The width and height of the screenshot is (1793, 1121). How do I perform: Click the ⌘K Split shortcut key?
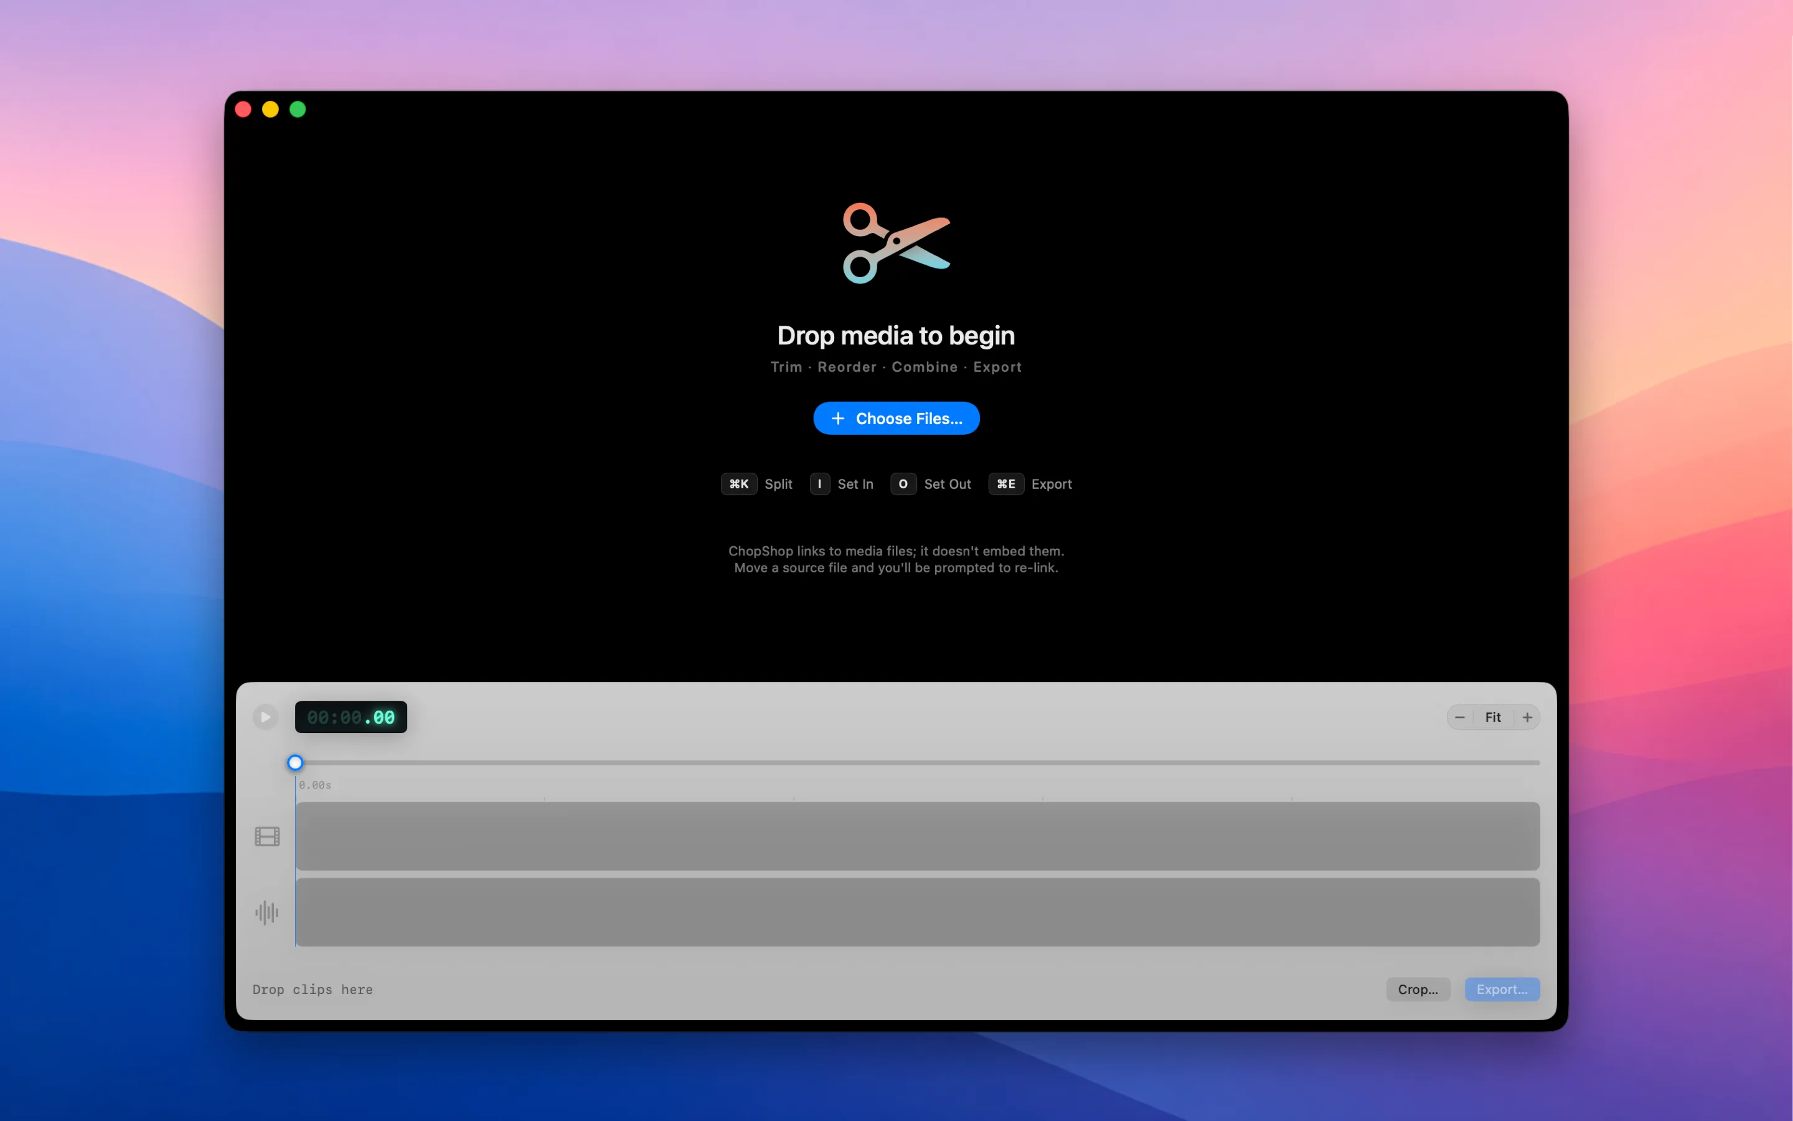(x=739, y=484)
